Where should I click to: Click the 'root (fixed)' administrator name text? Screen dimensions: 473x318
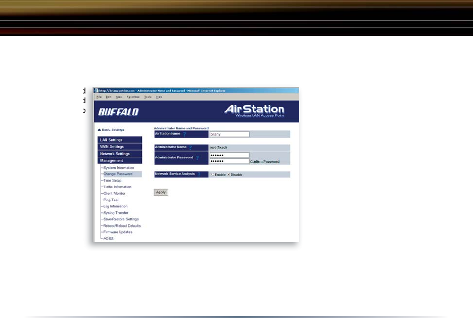218,148
